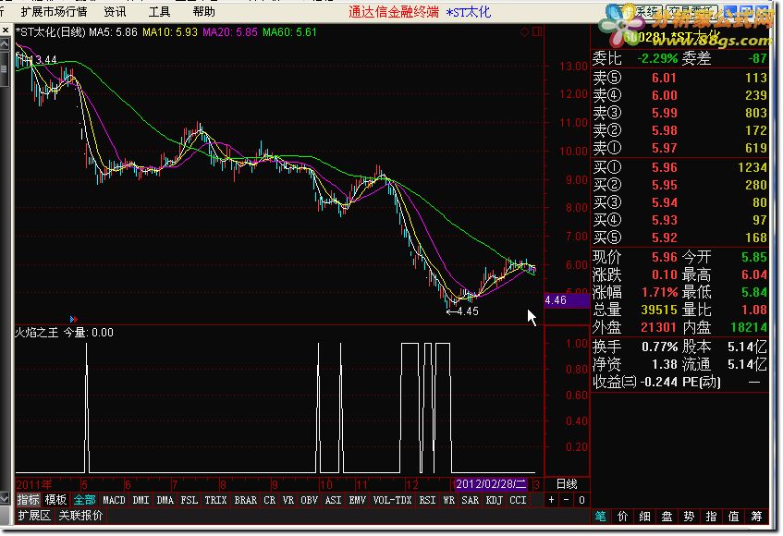Select the 筹 tab in quote panel

pyautogui.click(x=756, y=517)
